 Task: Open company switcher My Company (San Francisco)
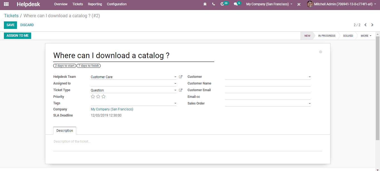(x=269, y=4)
